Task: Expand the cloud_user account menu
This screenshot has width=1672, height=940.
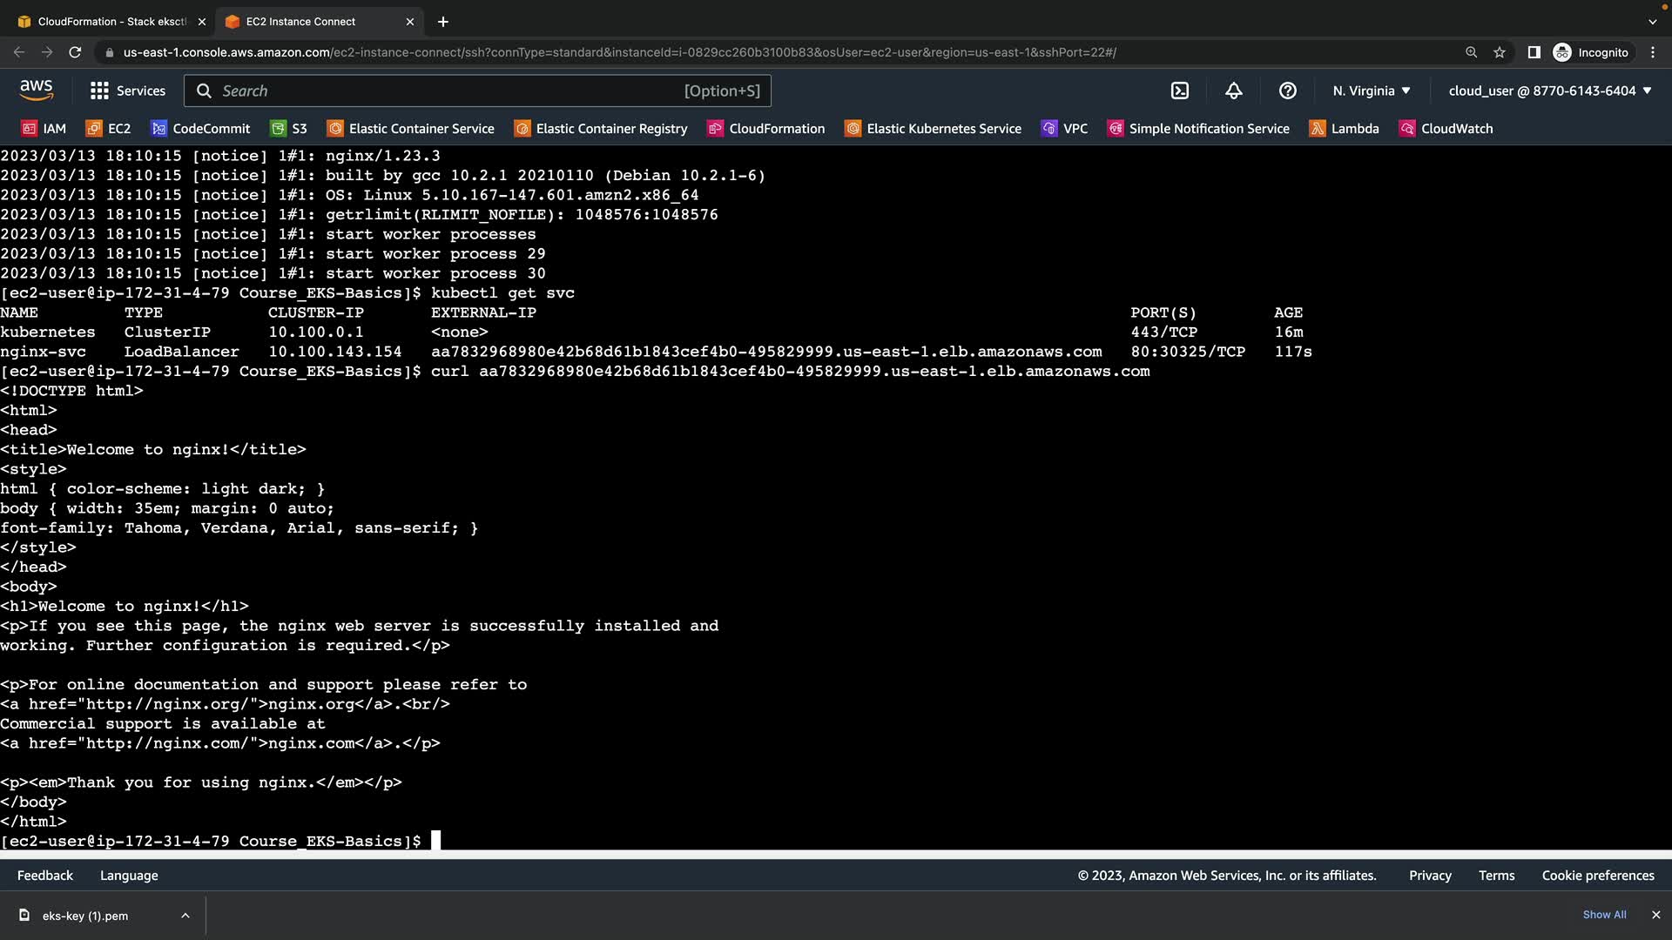Action: coord(1549,91)
